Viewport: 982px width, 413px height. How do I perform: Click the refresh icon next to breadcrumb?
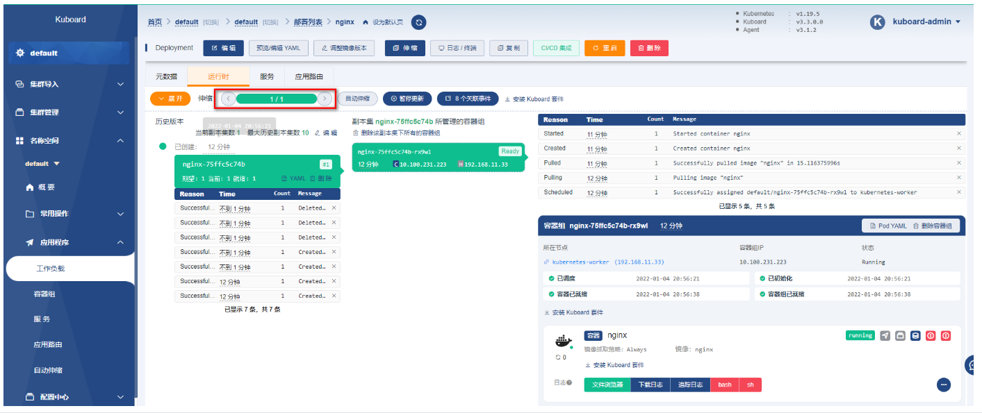[x=419, y=22]
